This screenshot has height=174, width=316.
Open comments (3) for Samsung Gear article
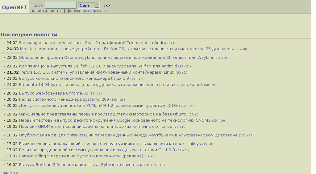tap(173, 43)
